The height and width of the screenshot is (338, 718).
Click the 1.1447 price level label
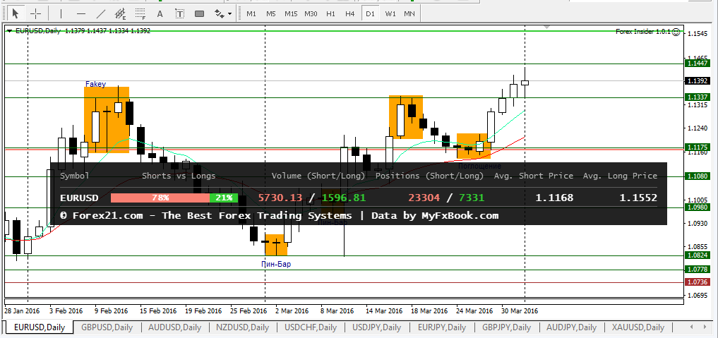point(697,64)
